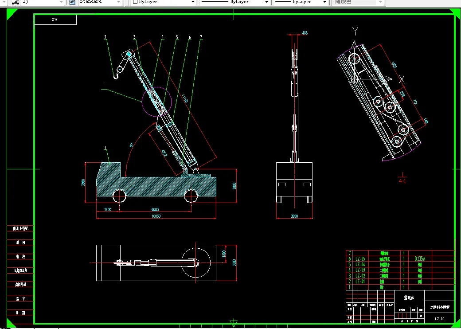Viewport: 461px width, 329px height.
Task: Select the 1223 dimension in the detail view
Action: point(394,65)
